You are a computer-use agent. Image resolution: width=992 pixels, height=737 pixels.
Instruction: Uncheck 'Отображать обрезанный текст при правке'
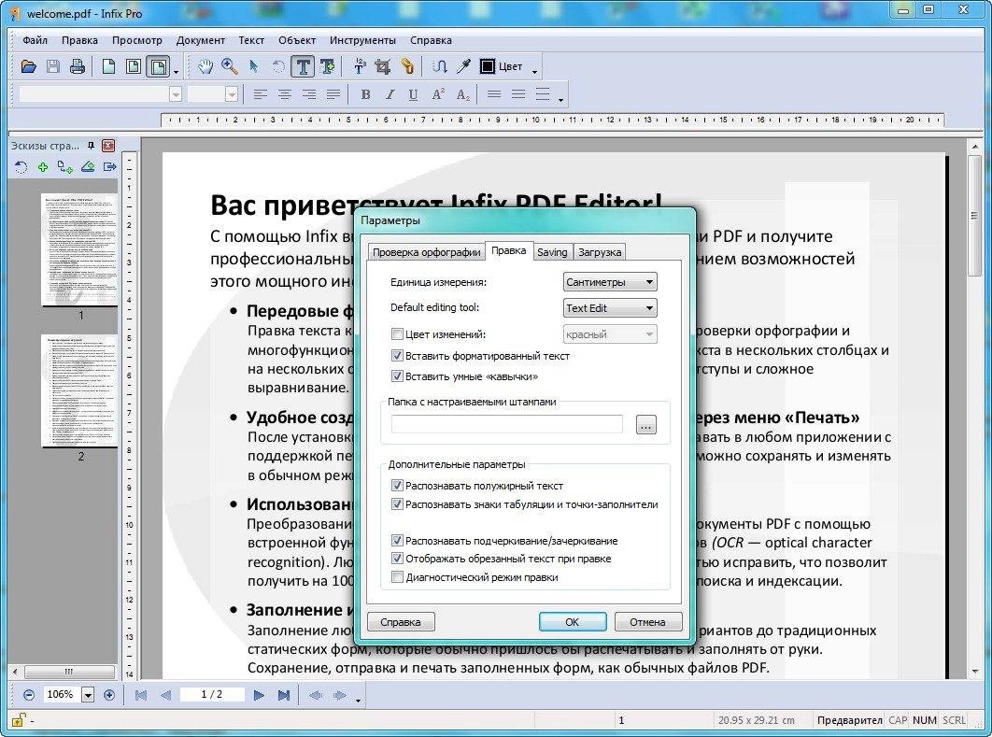coord(397,559)
